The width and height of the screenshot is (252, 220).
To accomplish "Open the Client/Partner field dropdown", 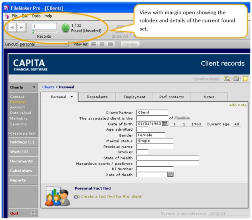I will coord(152,113).
